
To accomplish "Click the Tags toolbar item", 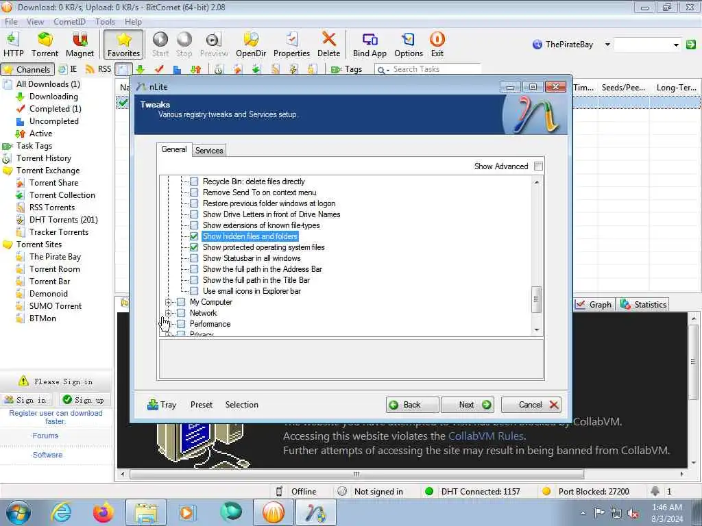I will click(346, 69).
